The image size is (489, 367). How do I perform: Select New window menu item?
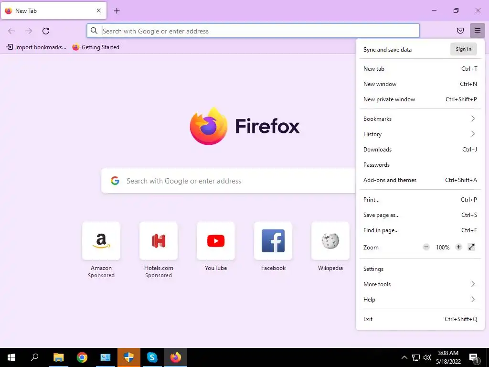click(x=420, y=84)
